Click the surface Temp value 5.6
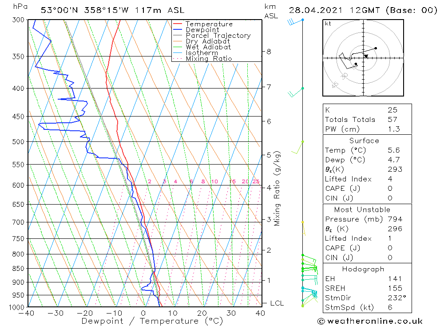 click(394, 150)
